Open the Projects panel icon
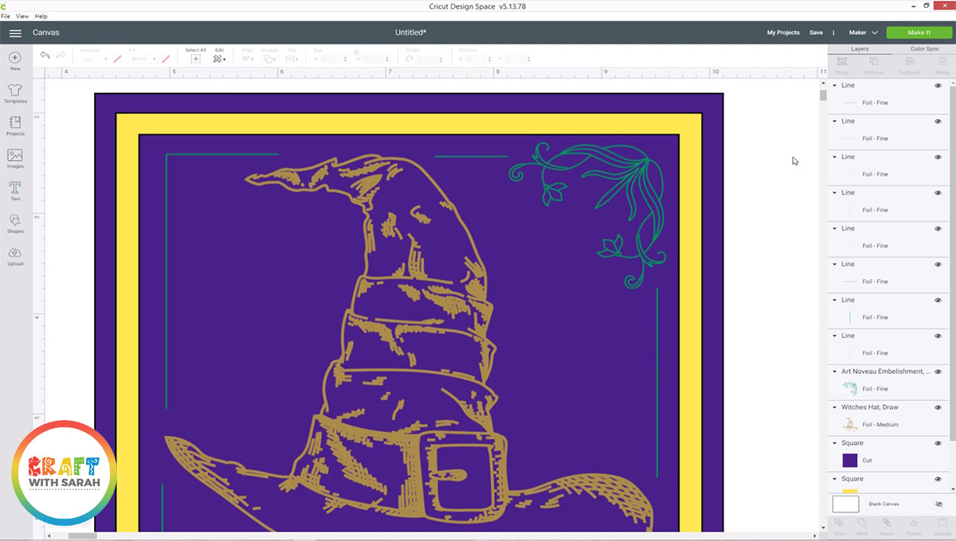Viewport: 956px width, 541px height. [x=15, y=125]
